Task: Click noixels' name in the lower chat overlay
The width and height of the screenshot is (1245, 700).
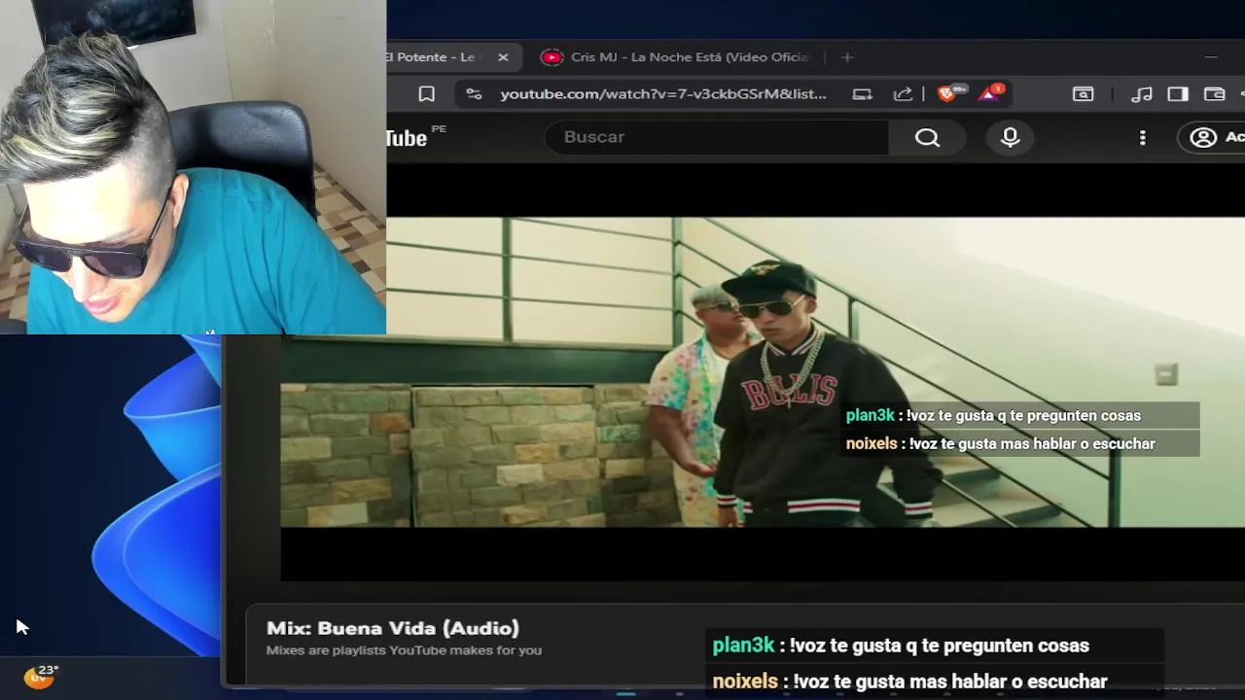Action: pos(745,682)
